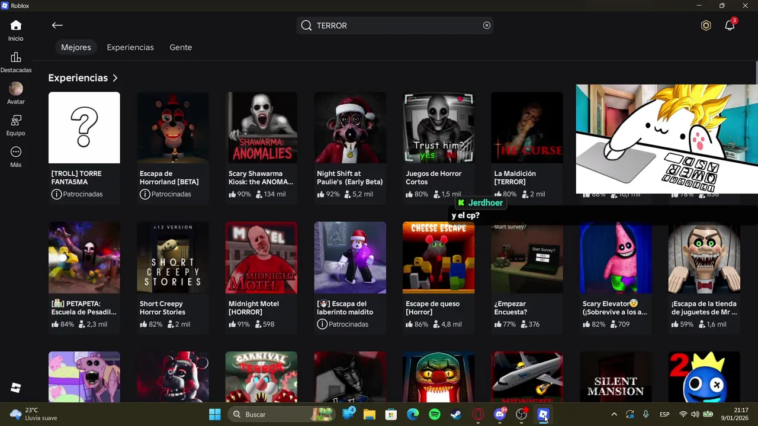
Task: Click Patrocinadas info icon under Horrorland
Action: (x=144, y=194)
